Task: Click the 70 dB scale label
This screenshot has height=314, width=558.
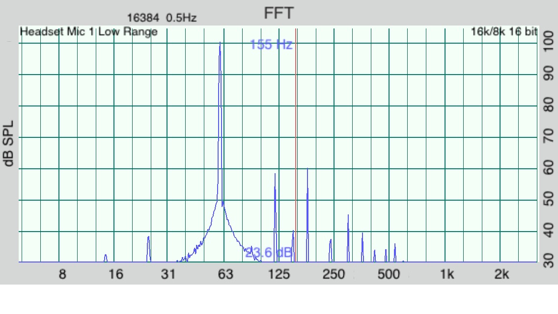Action: (549, 136)
